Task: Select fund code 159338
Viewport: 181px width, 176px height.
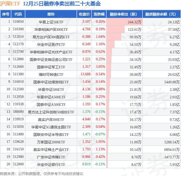Action: tap(18, 104)
